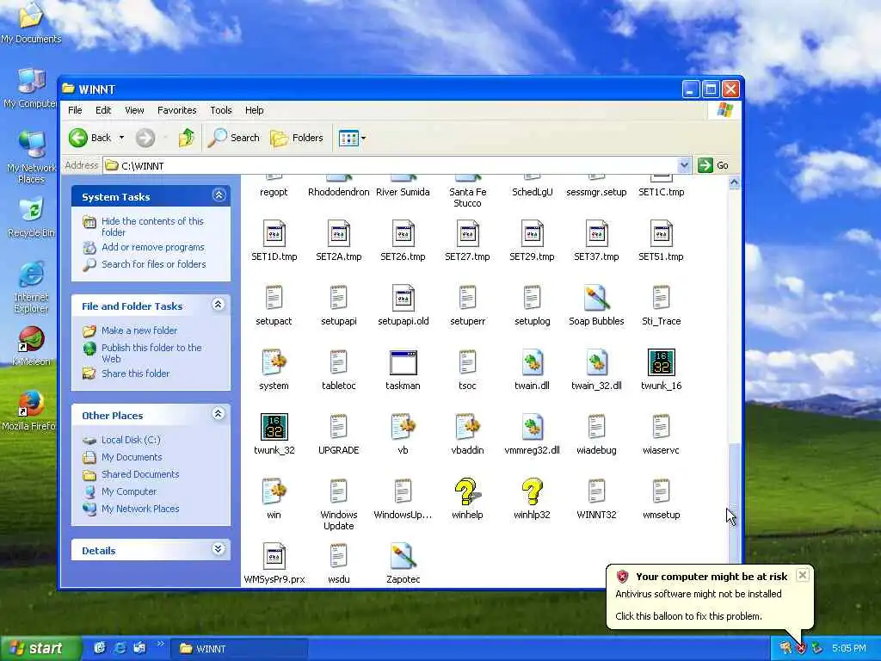Screen dimensions: 881x661
Task: Open the Edit menu
Action: [x=103, y=110]
